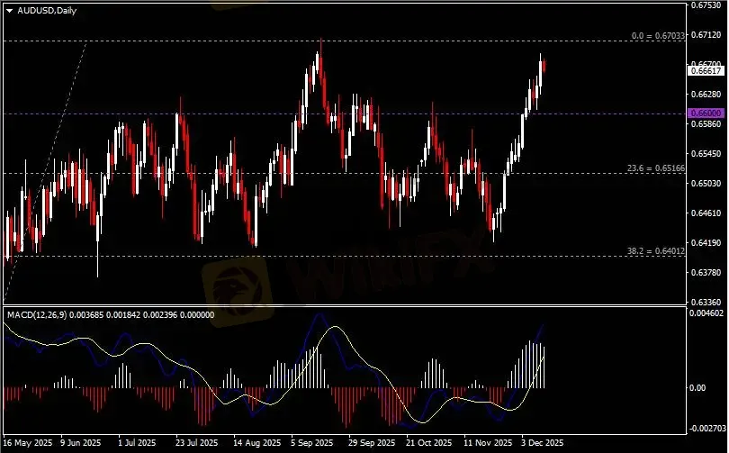This screenshot has width=729, height=453.
Task: Click the 23 Jul 2025 date label
Action: [x=196, y=443]
